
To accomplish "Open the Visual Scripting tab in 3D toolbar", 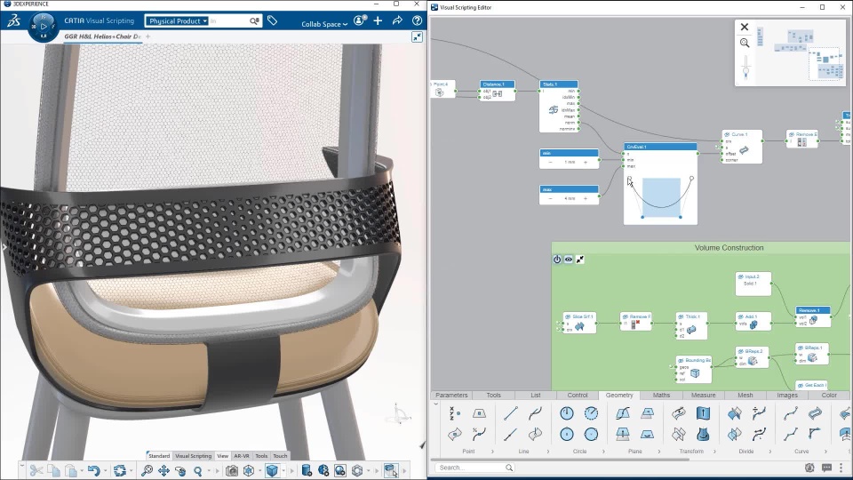I will pyautogui.click(x=193, y=456).
